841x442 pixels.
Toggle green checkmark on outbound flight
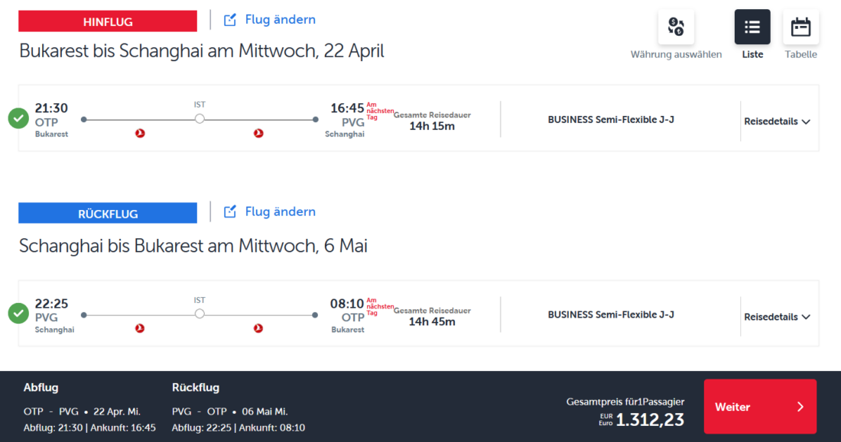tap(18, 118)
